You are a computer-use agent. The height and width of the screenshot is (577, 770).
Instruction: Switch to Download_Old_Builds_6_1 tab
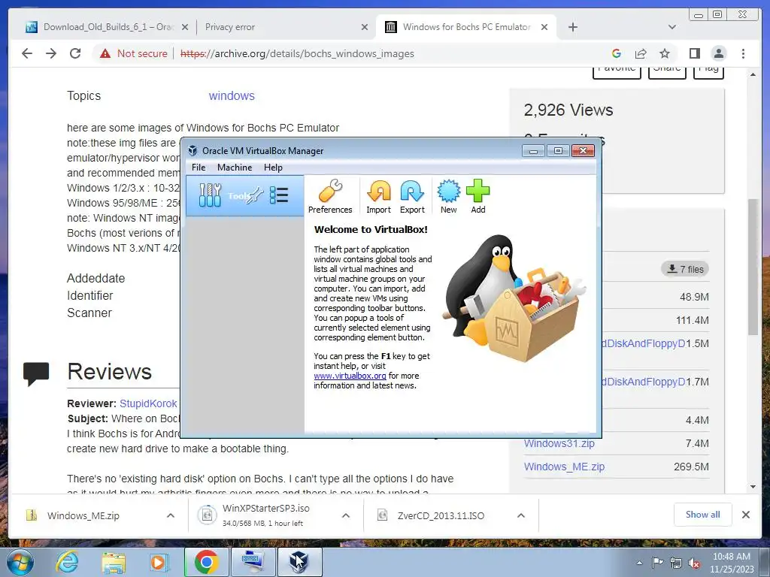point(107,27)
